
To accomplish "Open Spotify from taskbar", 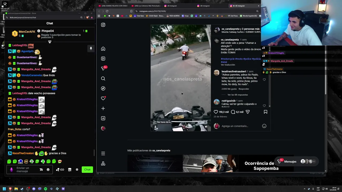I will [45, 189].
